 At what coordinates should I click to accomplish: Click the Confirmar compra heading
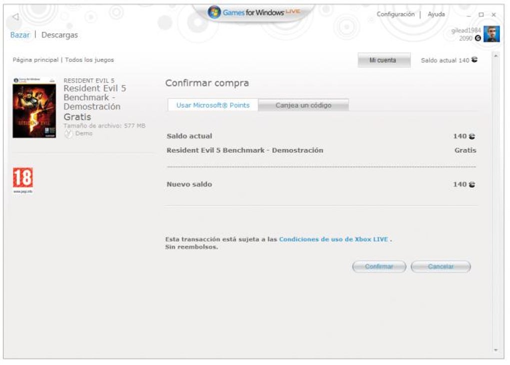coord(207,83)
